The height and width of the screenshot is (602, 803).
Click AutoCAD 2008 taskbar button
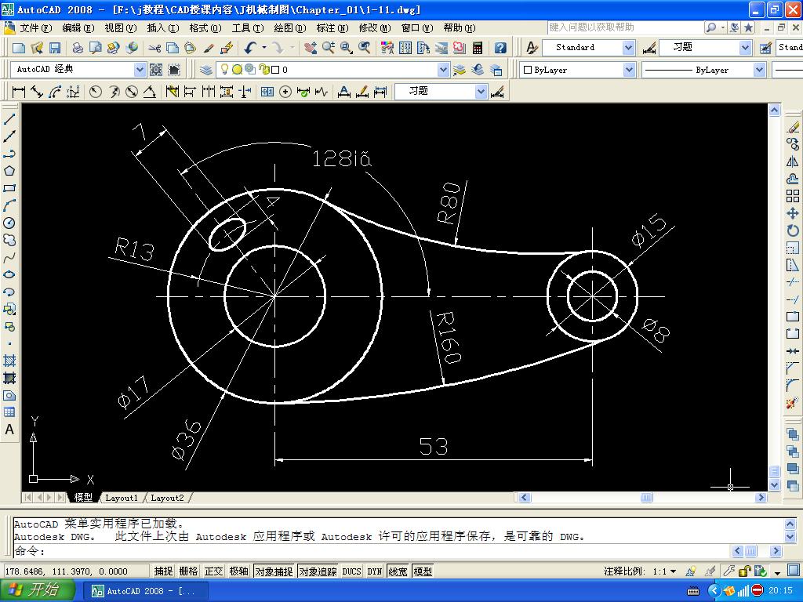pyautogui.click(x=145, y=591)
